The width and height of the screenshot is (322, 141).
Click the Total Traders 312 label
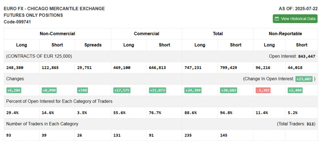click(296, 124)
